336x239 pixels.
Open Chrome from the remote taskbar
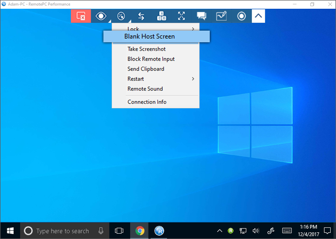(139, 231)
